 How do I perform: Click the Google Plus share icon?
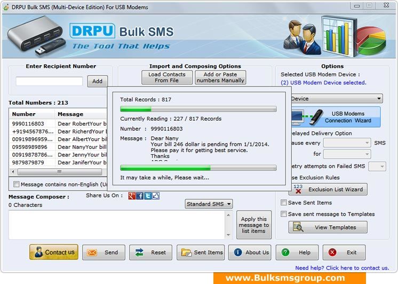coord(132,195)
